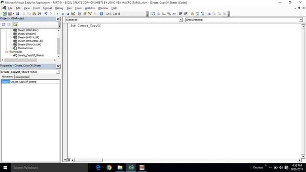Click the Break pause icon
Viewport: 306px width, 172px height.
[63, 14]
